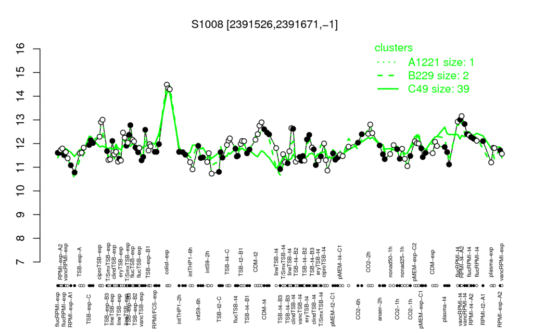
Task: Click y-axis tick label '8'
Action: [x=21, y=238]
